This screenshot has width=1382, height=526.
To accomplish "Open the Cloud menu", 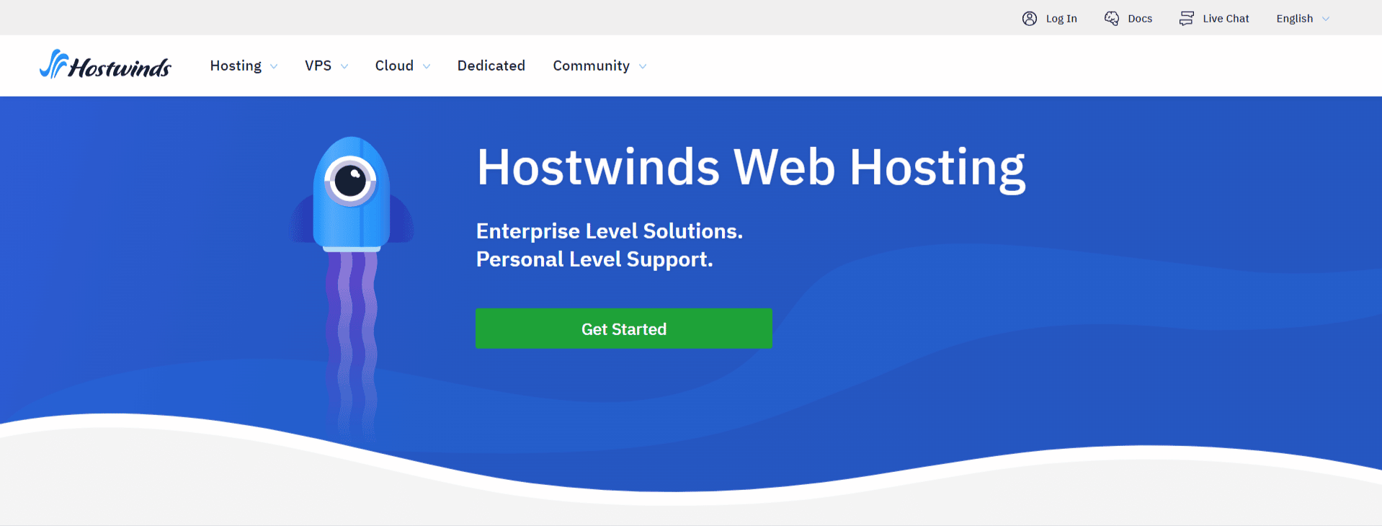I will (394, 66).
